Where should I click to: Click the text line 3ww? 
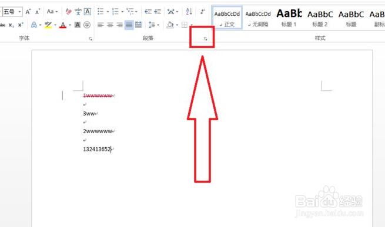click(89, 114)
